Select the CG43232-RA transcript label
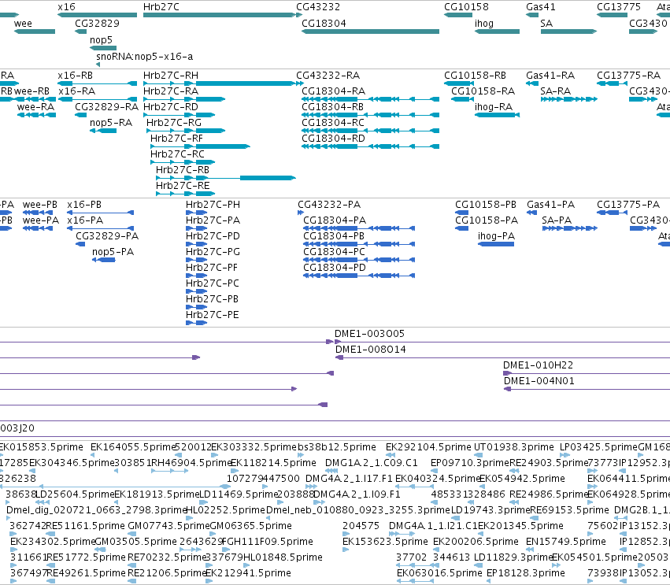 pyautogui.click(x=328, y=76)
